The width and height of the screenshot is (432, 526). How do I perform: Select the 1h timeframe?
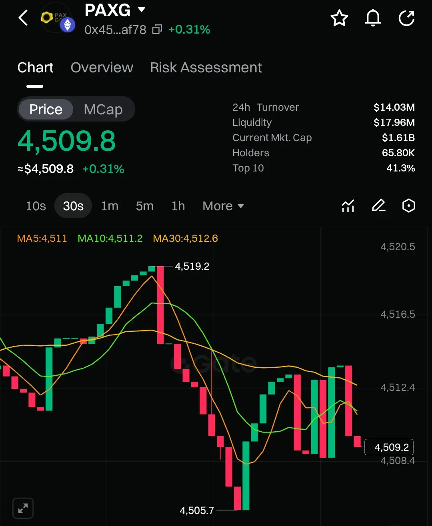(x=178, y=206)
